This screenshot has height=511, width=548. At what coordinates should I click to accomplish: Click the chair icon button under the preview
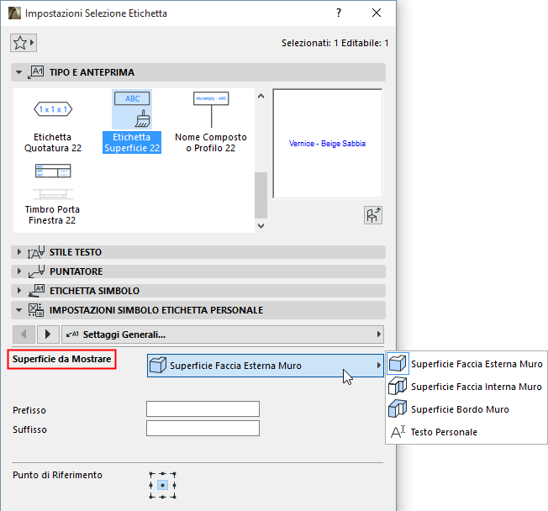click(373, 215)
